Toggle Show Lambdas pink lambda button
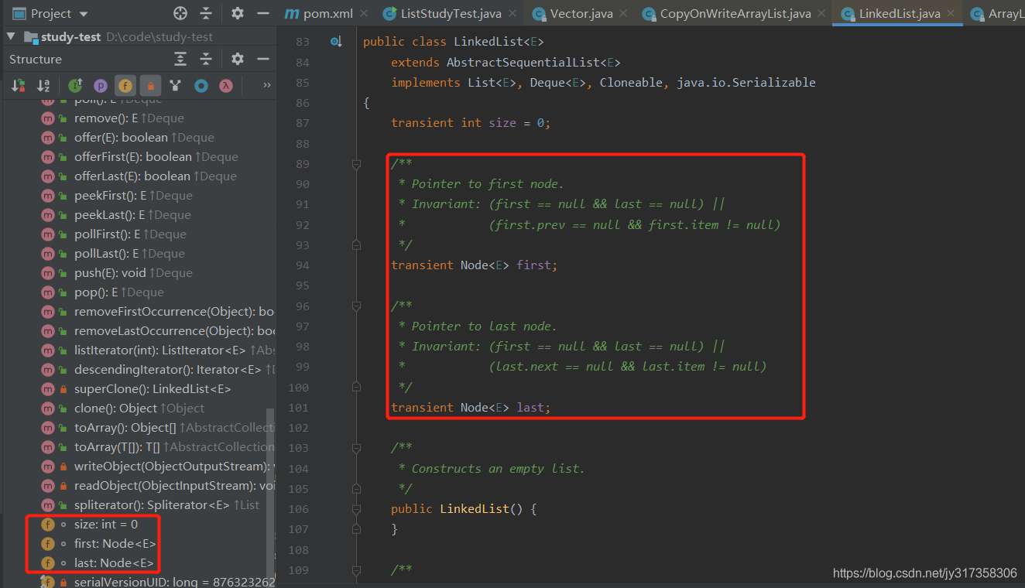 click(226, 86)
